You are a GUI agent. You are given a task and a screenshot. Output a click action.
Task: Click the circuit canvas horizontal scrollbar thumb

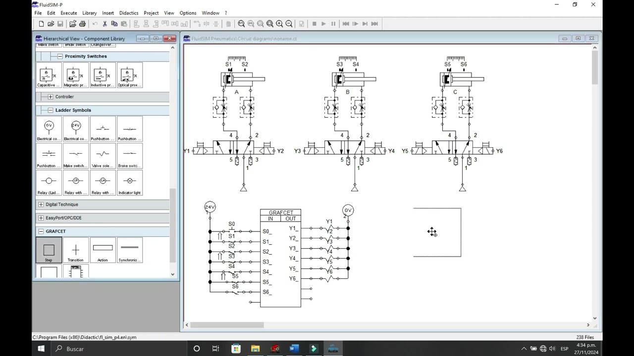pyautogui.click(x=227, y=325)
